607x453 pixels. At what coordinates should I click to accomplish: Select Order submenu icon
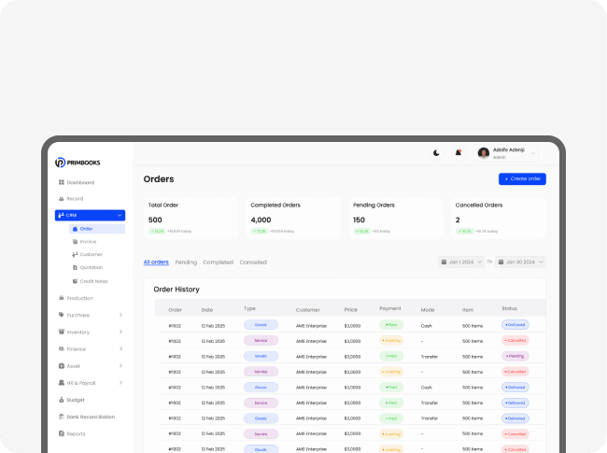click(x=75, y=229)
